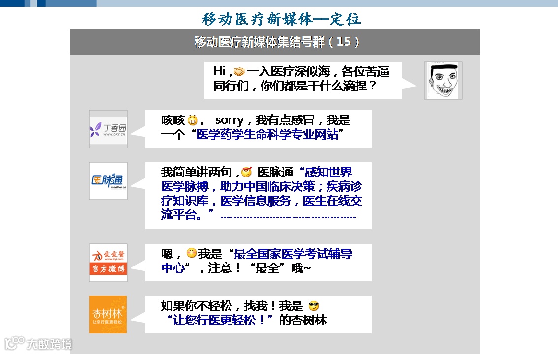Click the text 疗知识库，医学信息服务
This screenshot has height=354, width=558.
click(x=226, y=201)
